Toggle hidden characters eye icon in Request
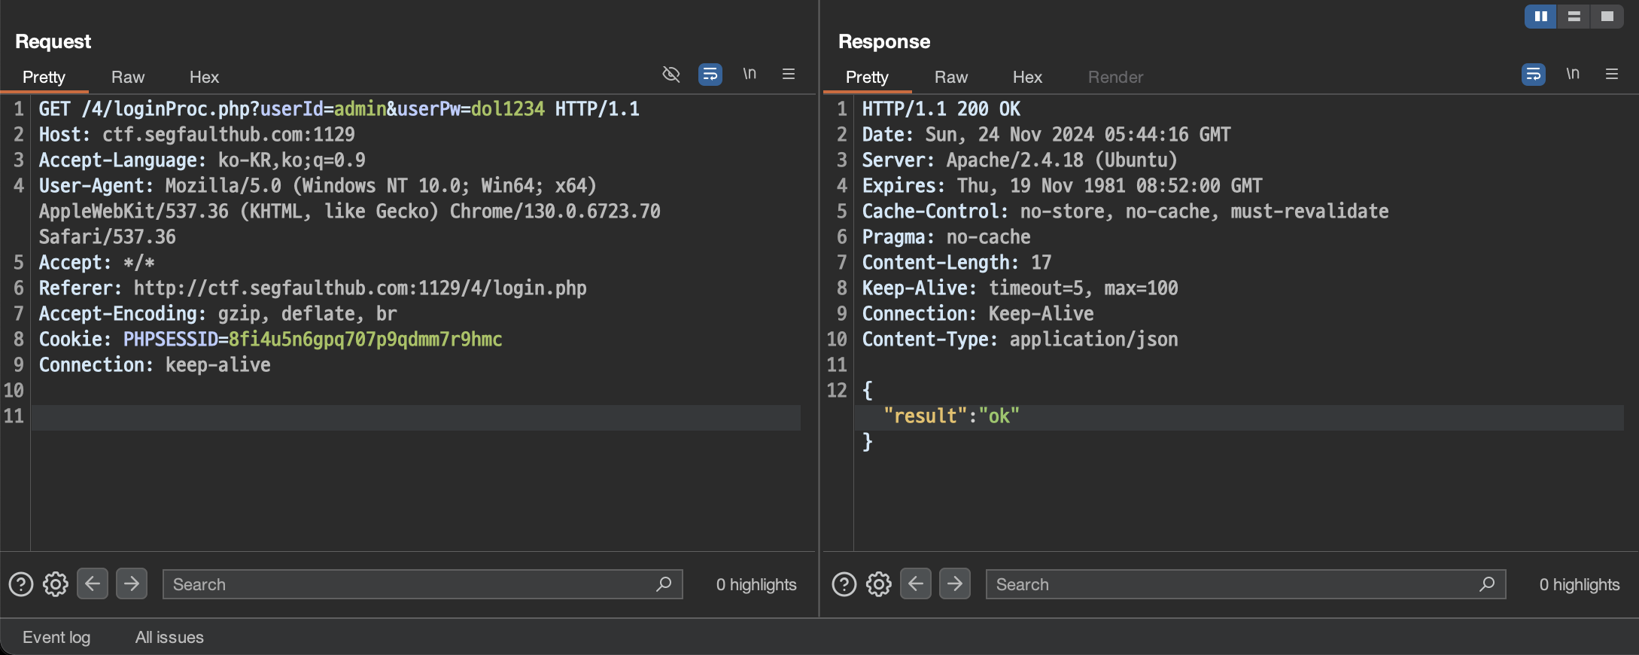Image resolution: width=1639 pixels, height=655 pixels. [670, 74]
